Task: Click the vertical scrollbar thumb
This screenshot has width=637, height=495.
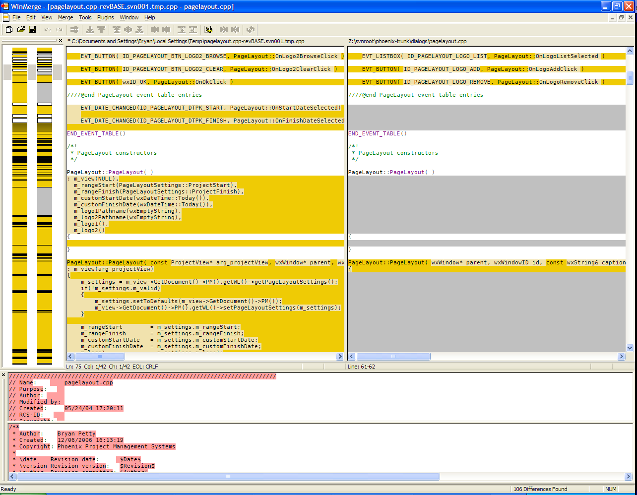Action: (630, 78)
